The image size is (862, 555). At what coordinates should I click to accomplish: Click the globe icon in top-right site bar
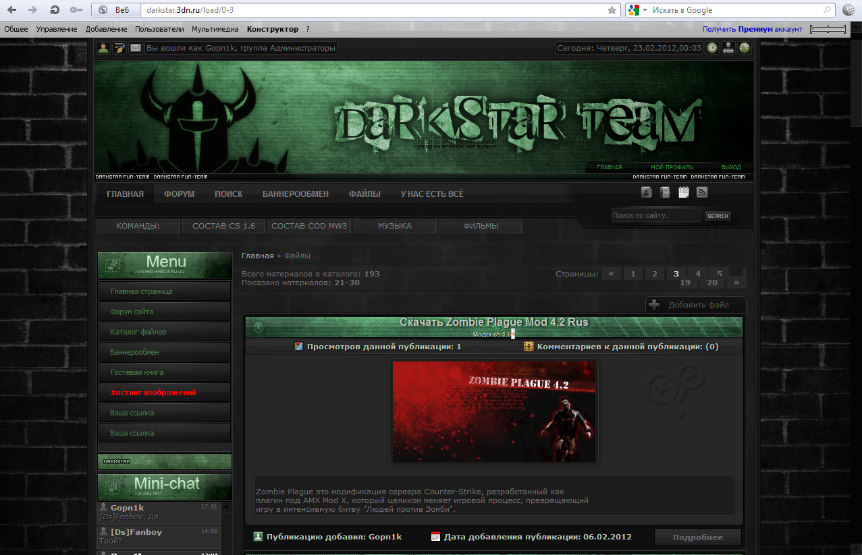tap(745, 48)
